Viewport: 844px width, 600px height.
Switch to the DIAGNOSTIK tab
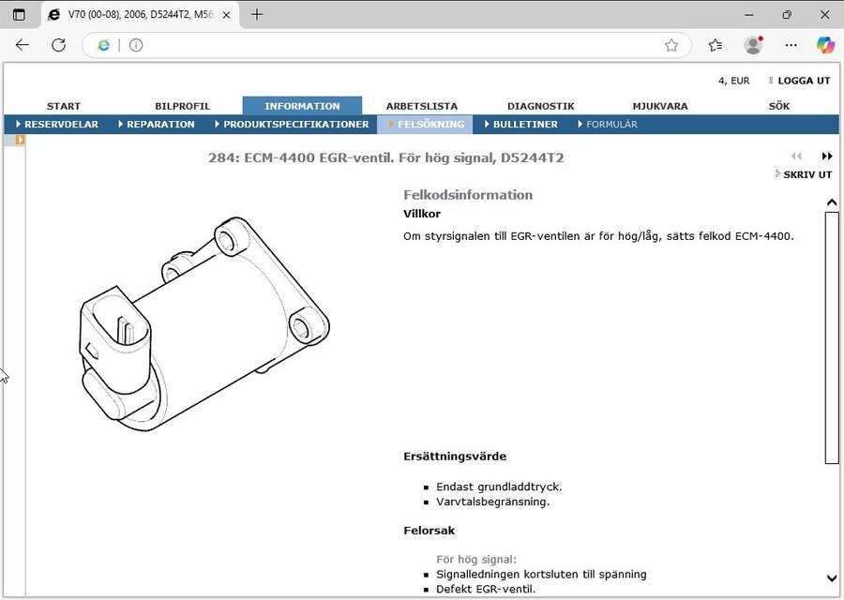pyautogui.click(x=540, y=106)
